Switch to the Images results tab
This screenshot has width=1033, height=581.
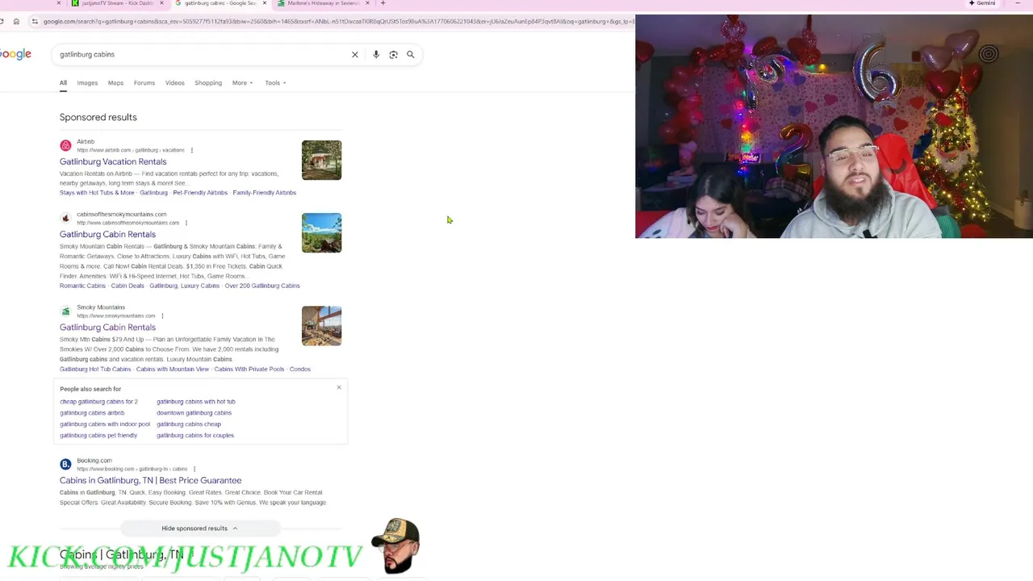point(87,83)
